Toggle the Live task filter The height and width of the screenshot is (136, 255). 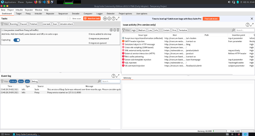click(x=46, y=24)
